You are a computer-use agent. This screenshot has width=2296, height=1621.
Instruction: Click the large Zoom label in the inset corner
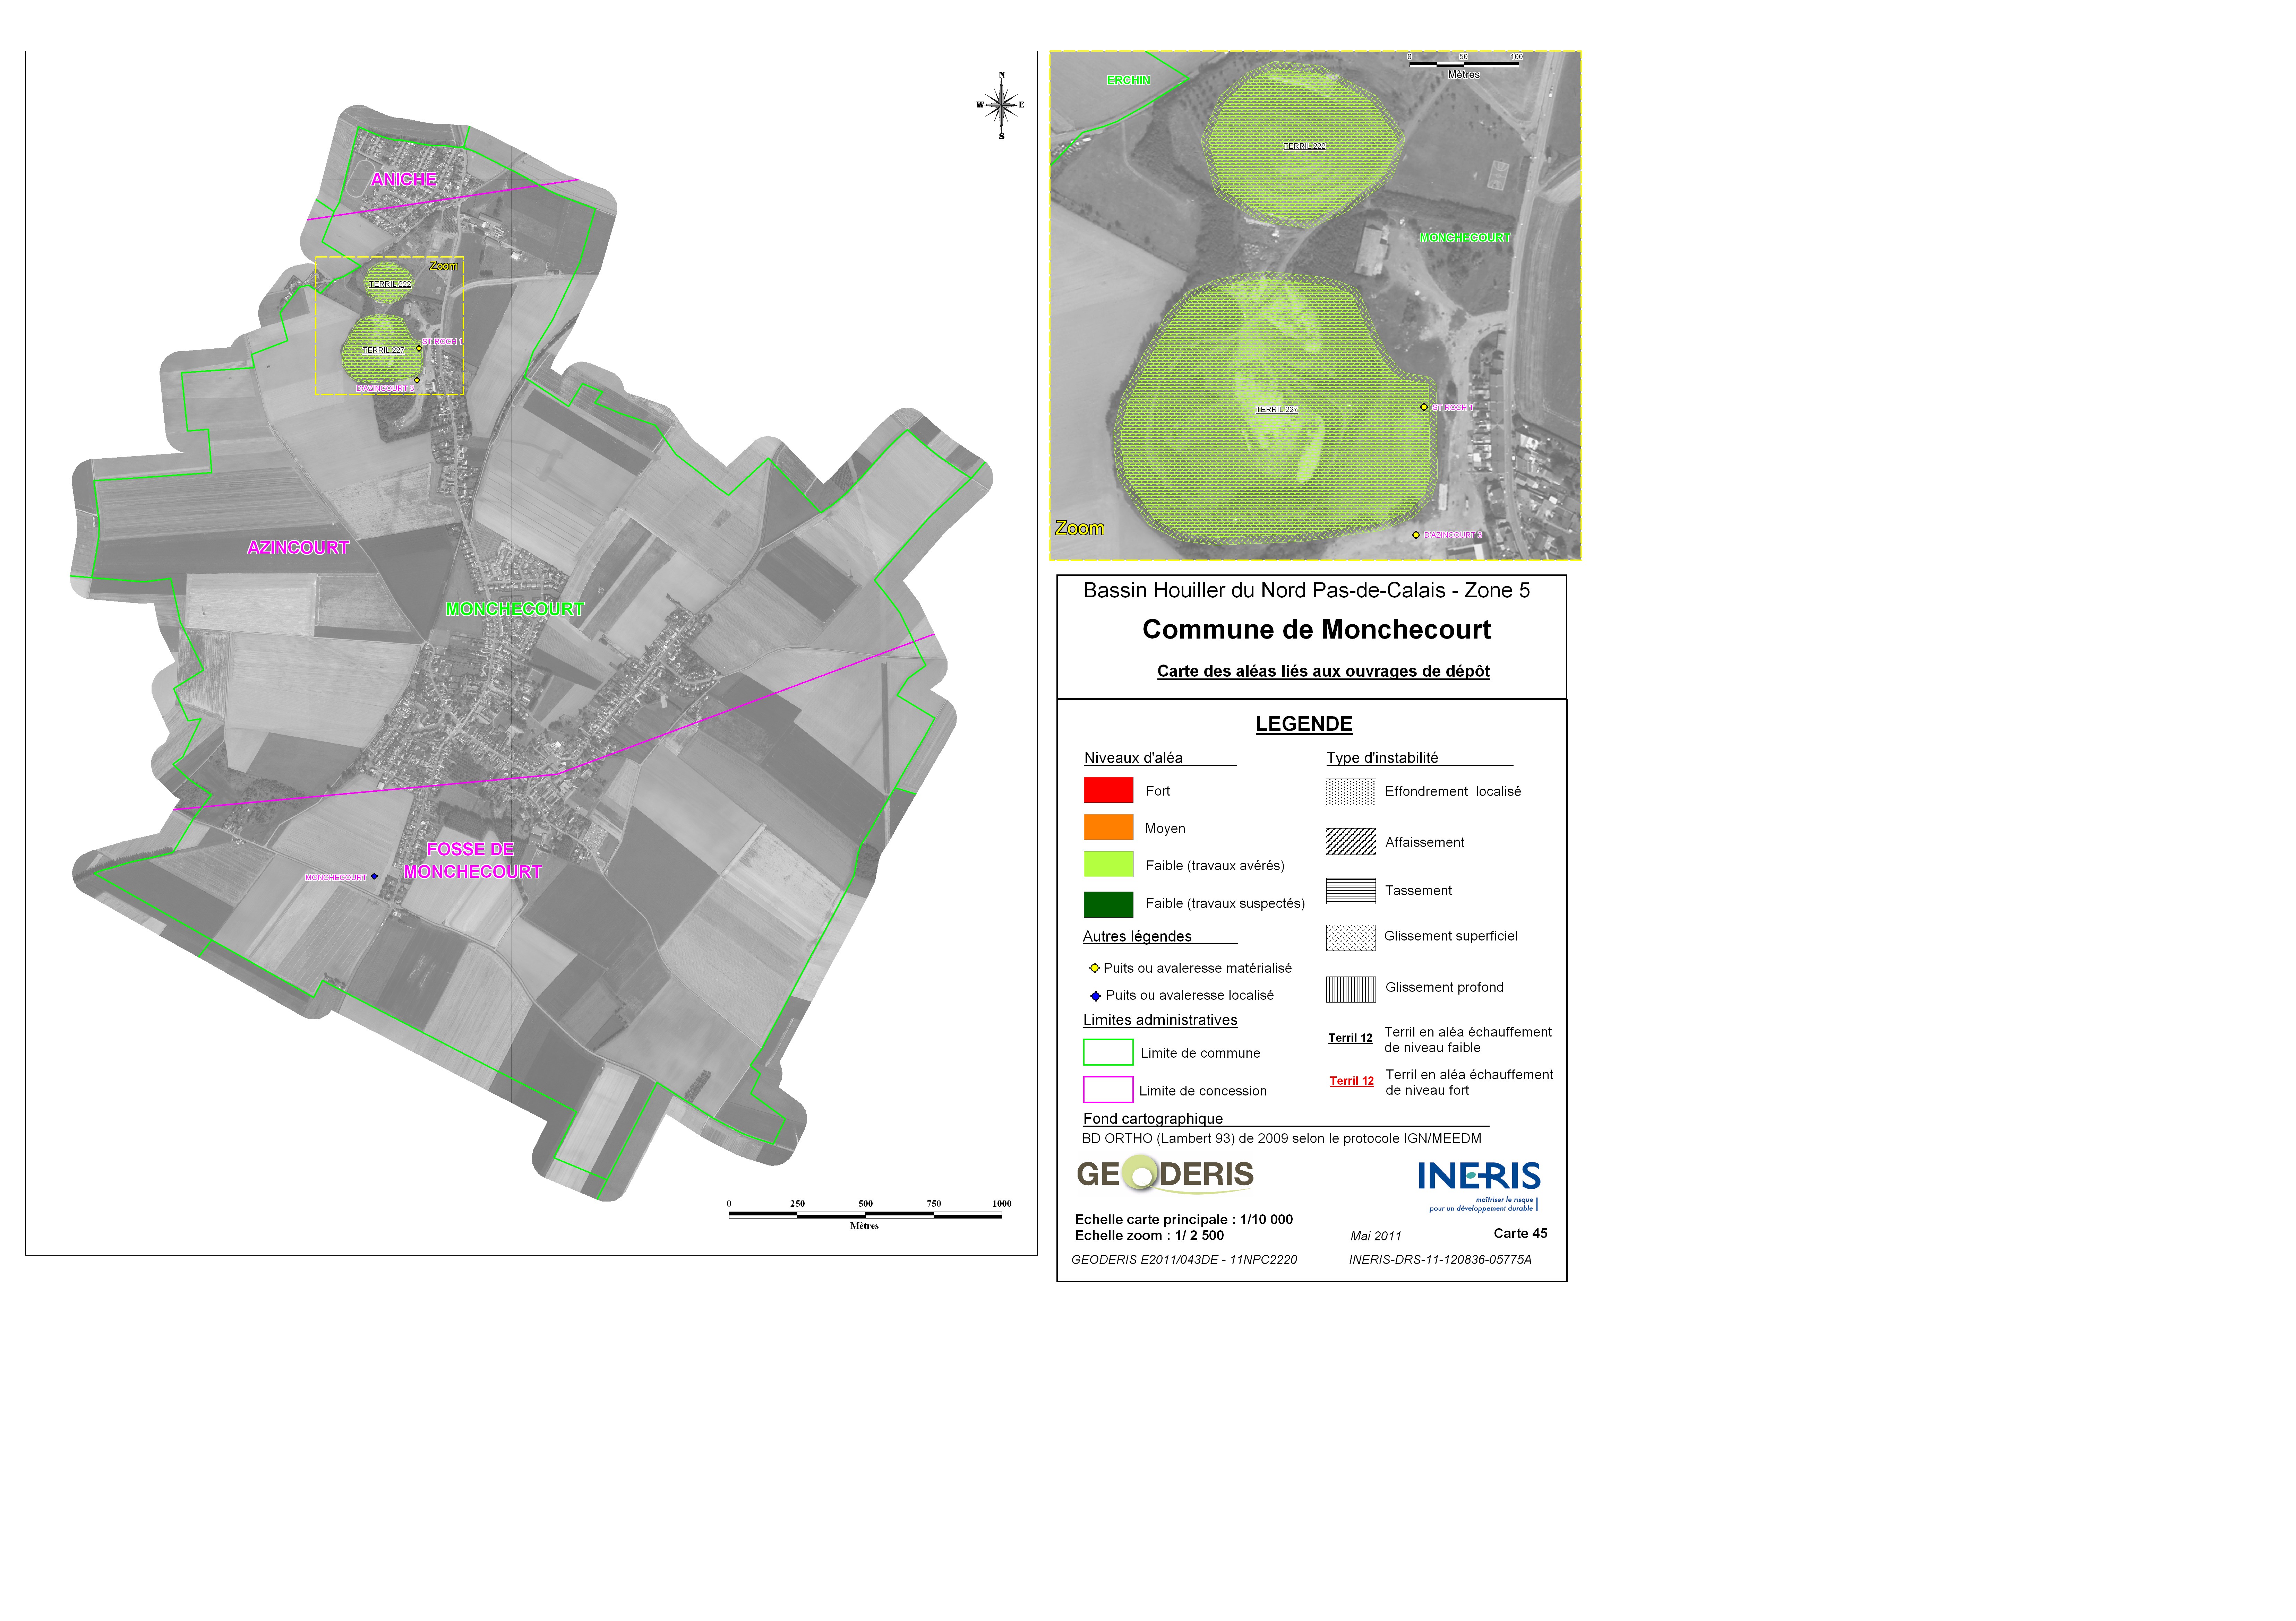1080,529
